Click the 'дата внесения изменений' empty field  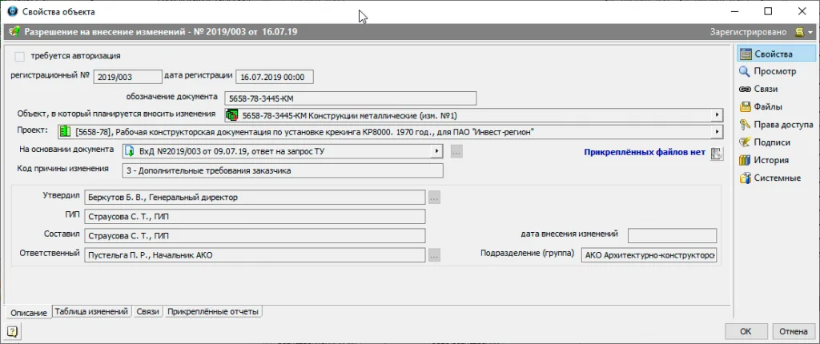point(672,235)
